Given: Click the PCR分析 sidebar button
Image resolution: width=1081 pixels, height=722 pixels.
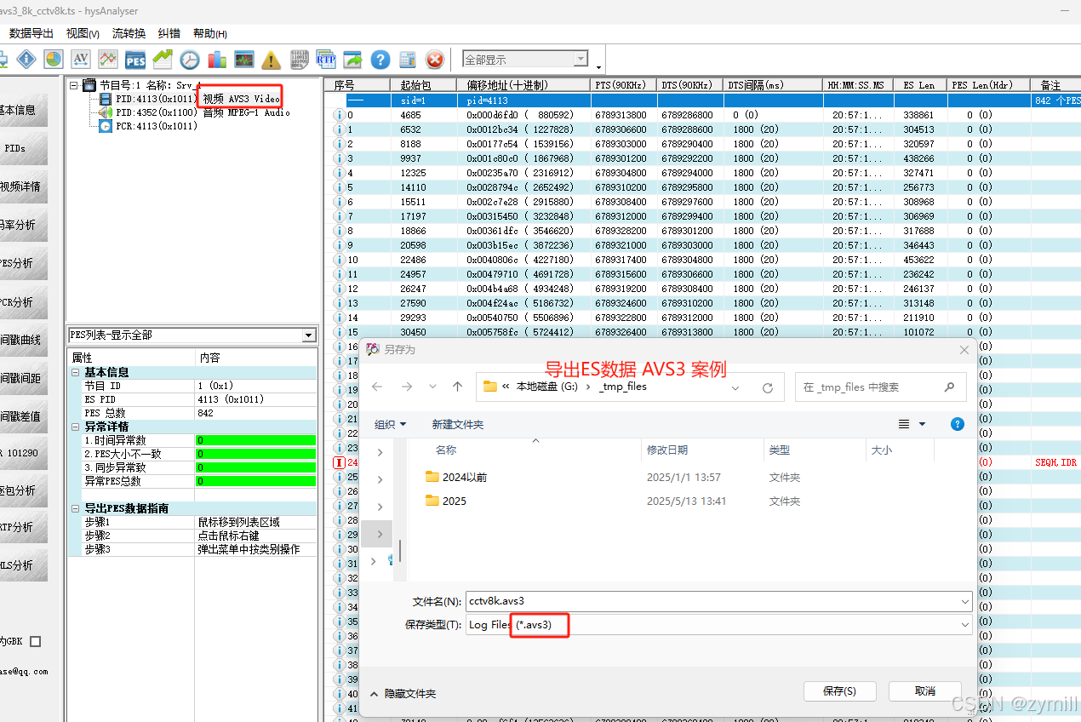Looking at the screenshot, I should pyautogui.click(x=24, y=301).
